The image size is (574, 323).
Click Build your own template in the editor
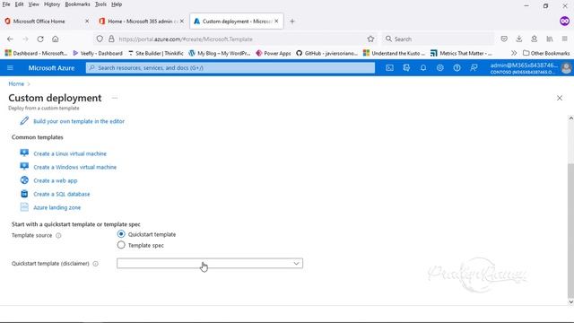click(79, 121)
